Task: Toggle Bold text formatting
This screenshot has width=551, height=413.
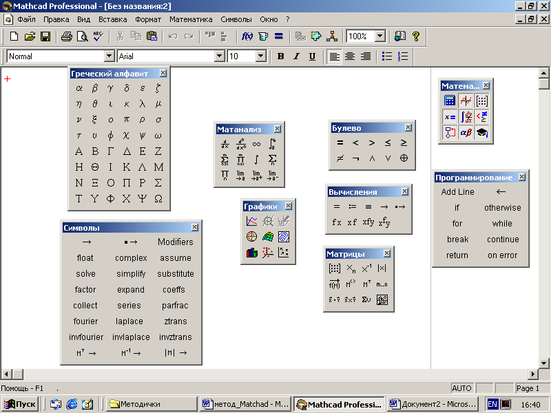Action: click(x=280, y=56)
